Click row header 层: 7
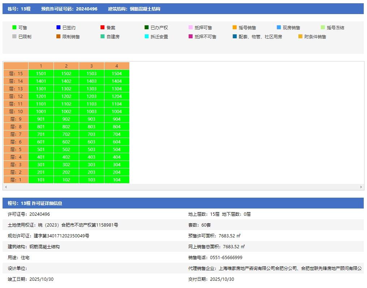Viewport: 367px width, 288px height. [x=16, y=134]
